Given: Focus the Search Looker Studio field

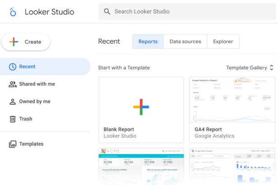Looking at the screenshot, I should coord(190,12).
